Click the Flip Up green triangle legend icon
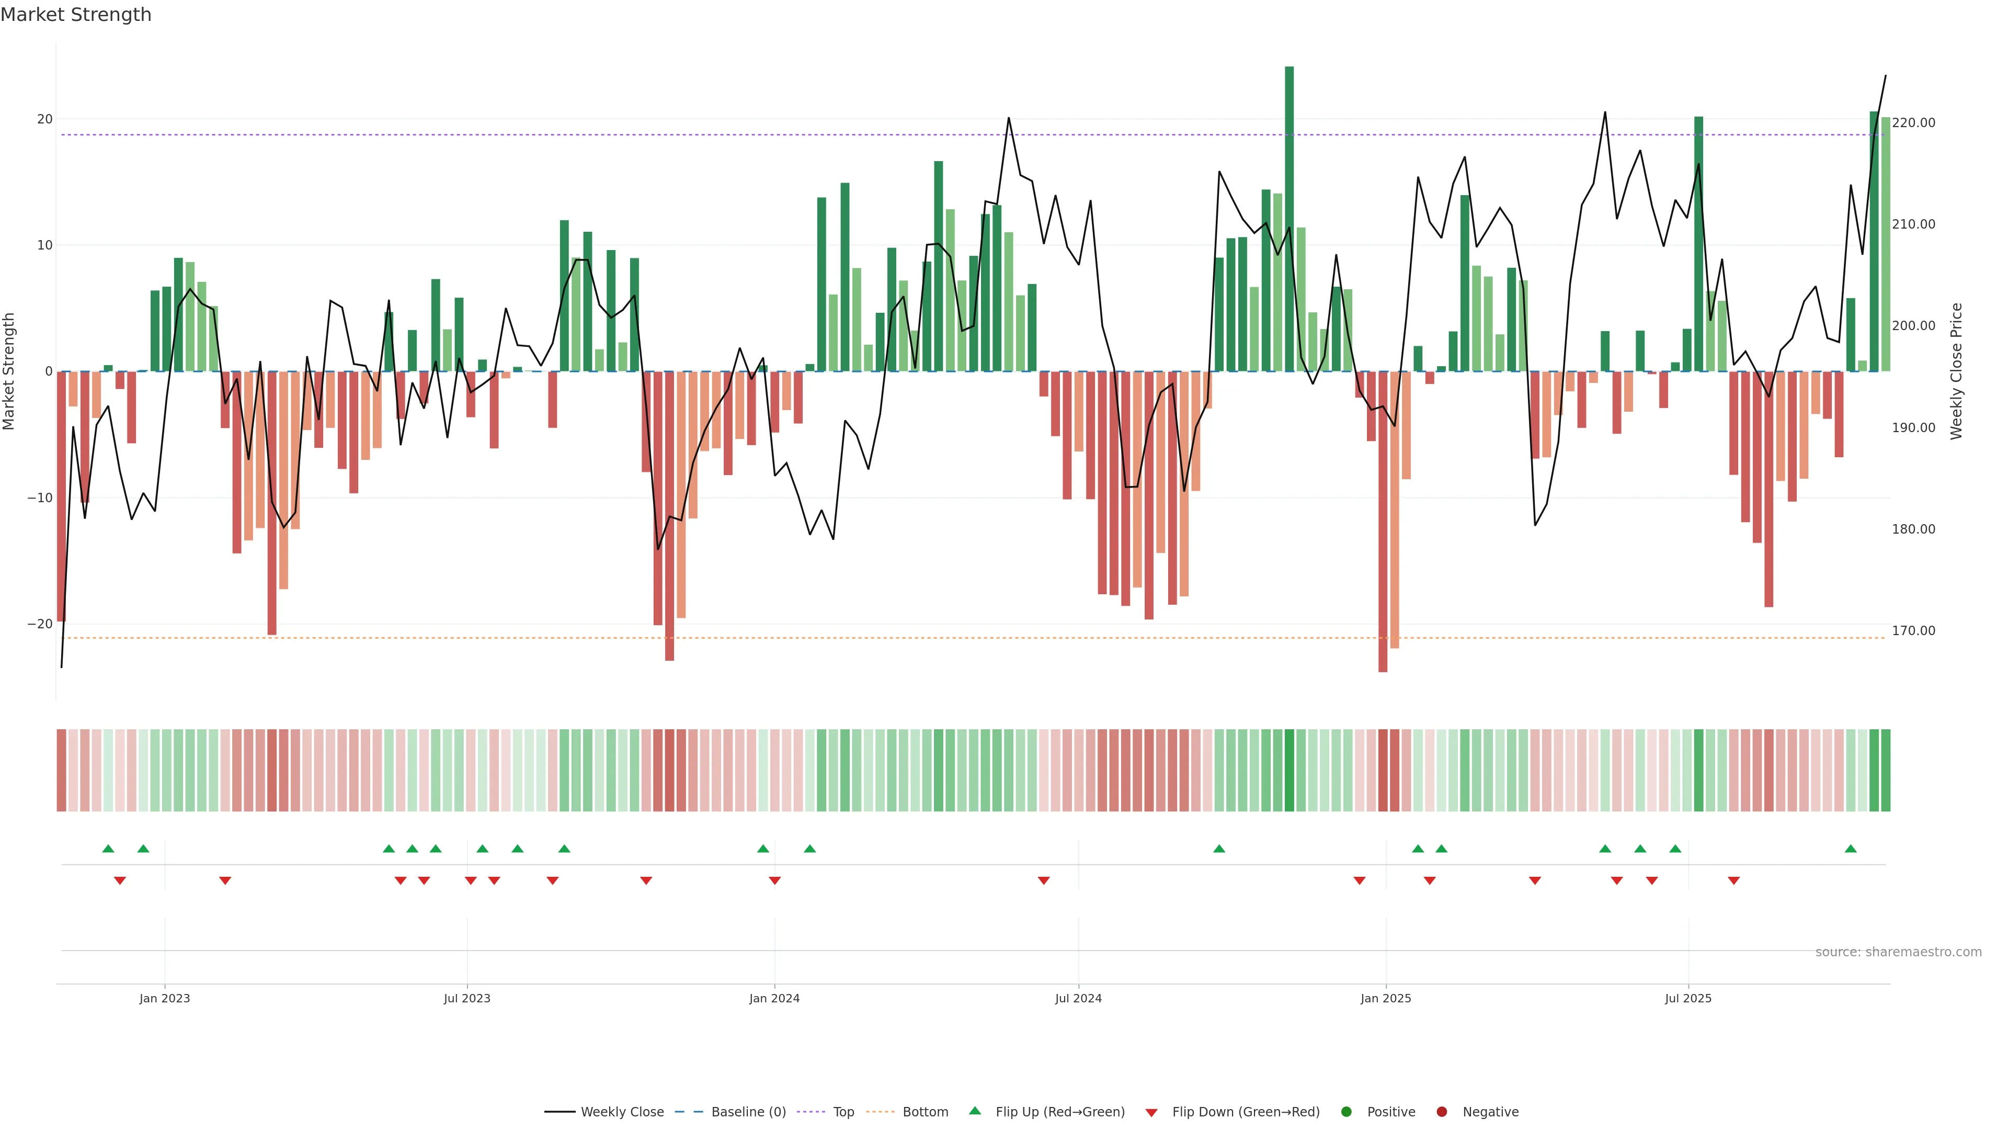The height and width of the screenshot is (1130, 2008). (x=974, y=1111)
